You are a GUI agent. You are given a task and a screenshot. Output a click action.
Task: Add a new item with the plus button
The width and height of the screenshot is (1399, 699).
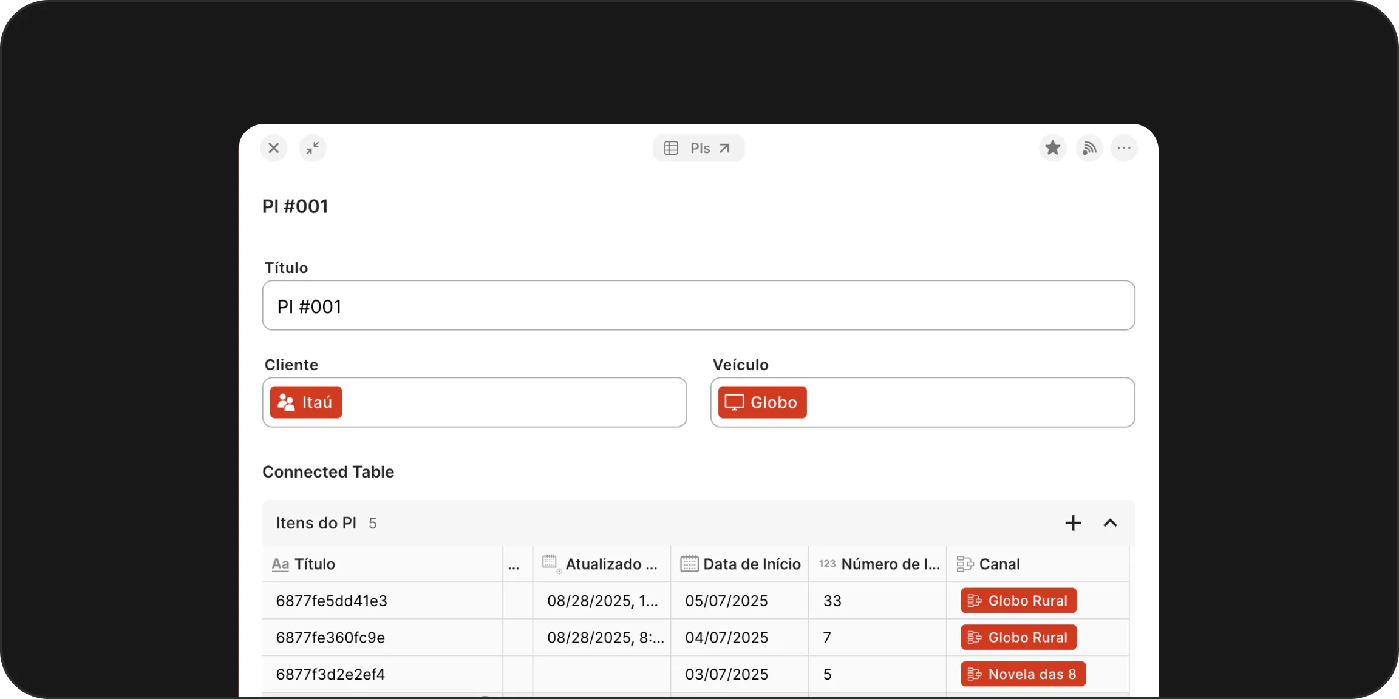[x=1073, y=522]
